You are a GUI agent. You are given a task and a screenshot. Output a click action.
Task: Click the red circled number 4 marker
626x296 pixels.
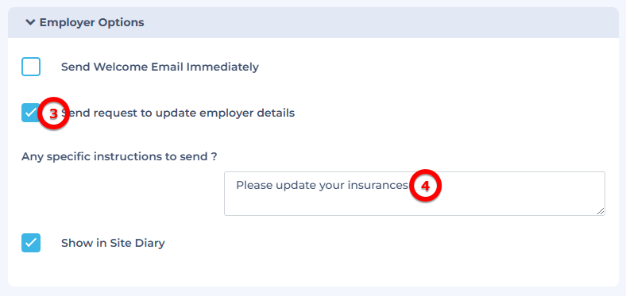426,186
